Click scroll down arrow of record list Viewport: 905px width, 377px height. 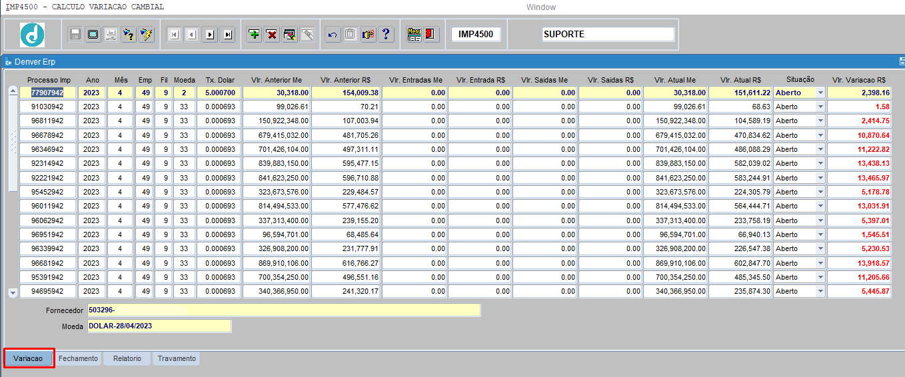(x=13, y=292)
